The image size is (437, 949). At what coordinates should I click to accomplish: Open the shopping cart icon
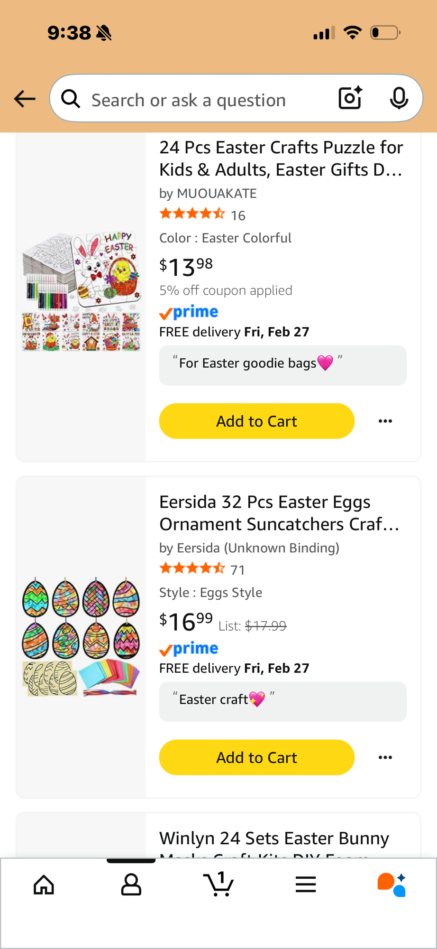point(218,884)
